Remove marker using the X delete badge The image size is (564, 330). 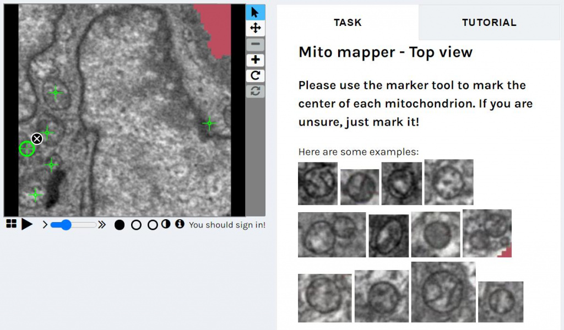pos(37,138)
